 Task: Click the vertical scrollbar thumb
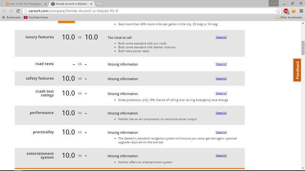tap(303, 48)
